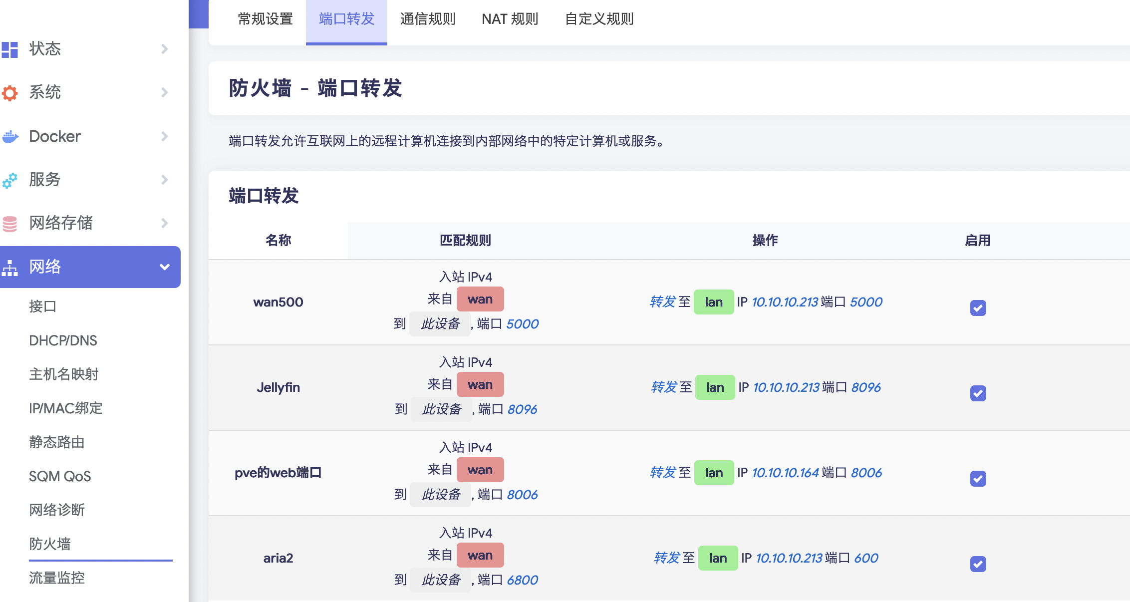
Task: Expand the 网络存储 menu chevron
Action: pyautogui.click(x=165, y=223)
